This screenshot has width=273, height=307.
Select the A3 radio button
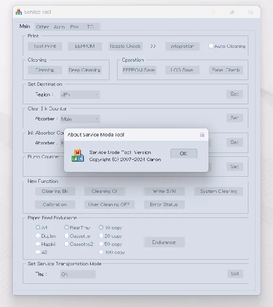(x=38, y=252)
